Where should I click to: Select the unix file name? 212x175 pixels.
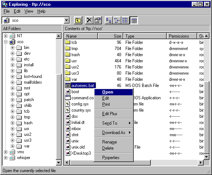75,141
